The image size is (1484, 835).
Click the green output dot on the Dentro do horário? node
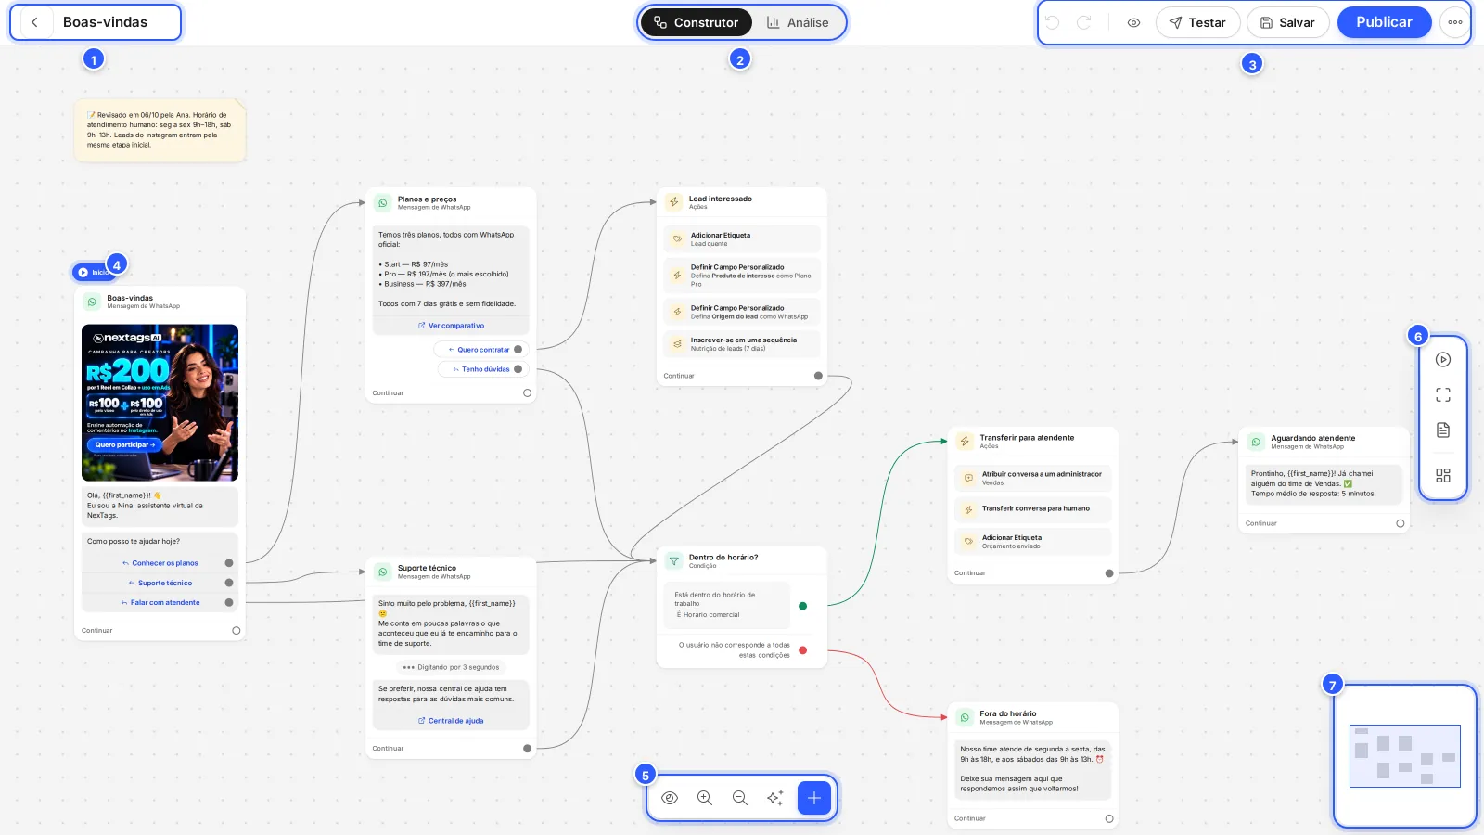coord(802,607)
